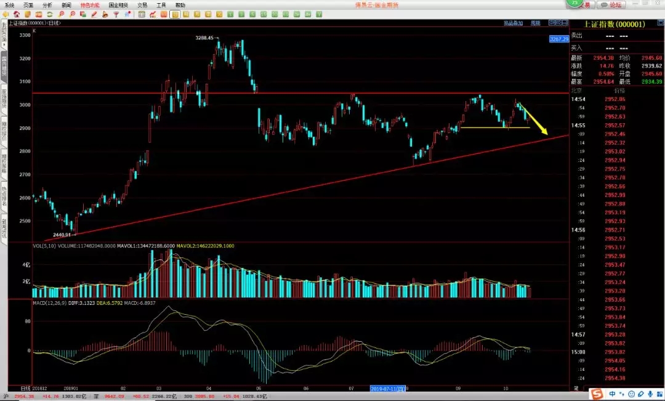Viewport: 665px width, 401px height.
Task: Open the home page via the house icon
Action: click(17, 14)
